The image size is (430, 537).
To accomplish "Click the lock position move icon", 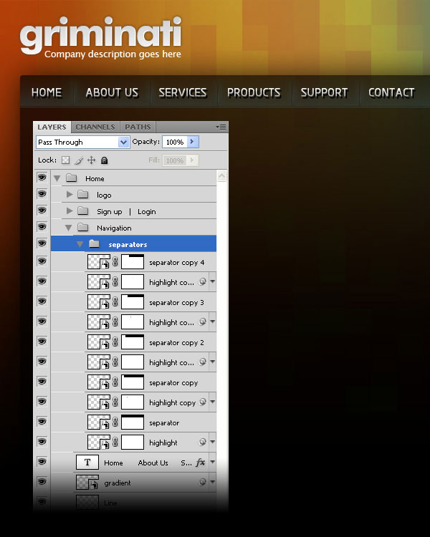I will [x=91, y=161].
